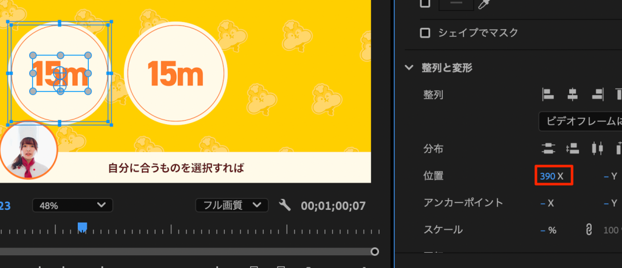Toggle the scale lock chain link icon
Viewport: 622px width, 268px height.
588,229
